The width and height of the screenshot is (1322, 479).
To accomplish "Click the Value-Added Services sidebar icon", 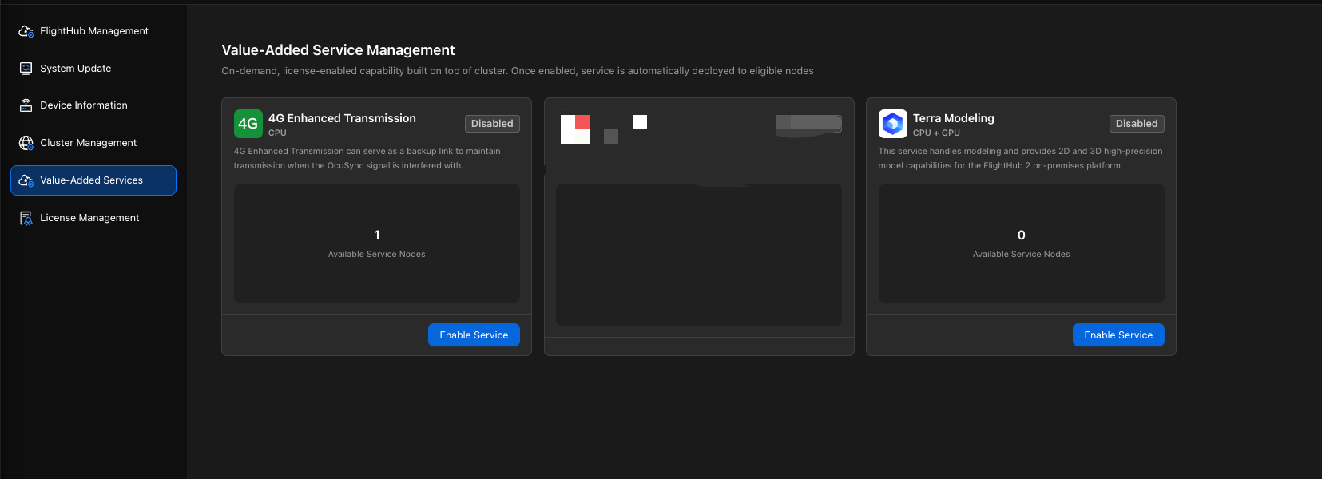I will pos(26,180).
